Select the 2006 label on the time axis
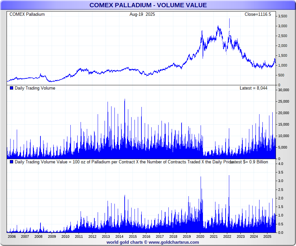 (x=12, y=236)
